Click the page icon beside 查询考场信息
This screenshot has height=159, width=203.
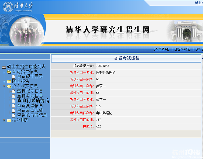[x=14, y=96]
